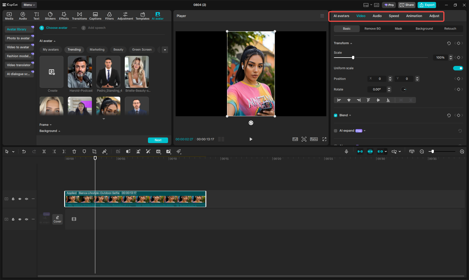Open the Transitions panel
Screen dimensions: 469x280
click(x=79, y=15)
